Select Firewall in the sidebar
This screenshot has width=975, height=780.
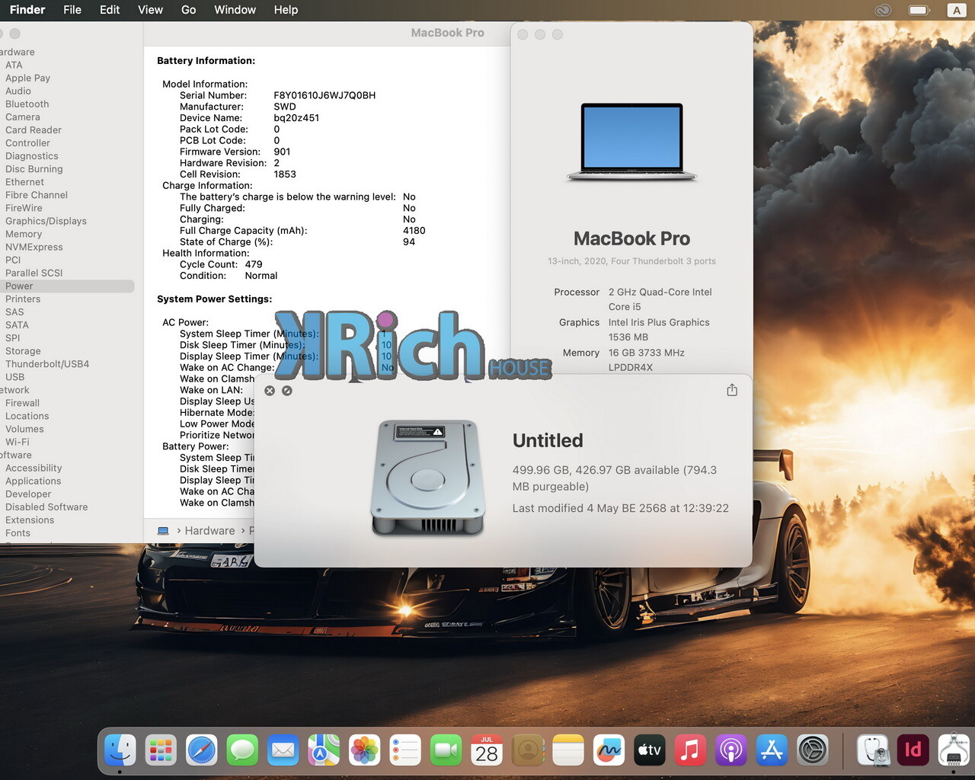pyautogui.click(x=22, y=404)
